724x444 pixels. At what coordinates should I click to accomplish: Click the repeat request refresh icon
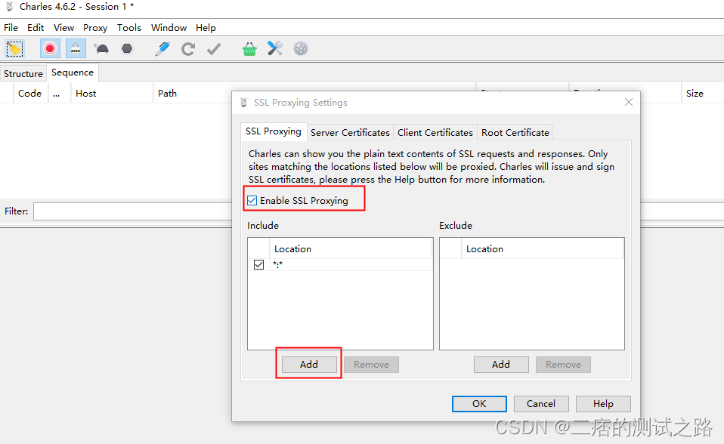[188, 48]
